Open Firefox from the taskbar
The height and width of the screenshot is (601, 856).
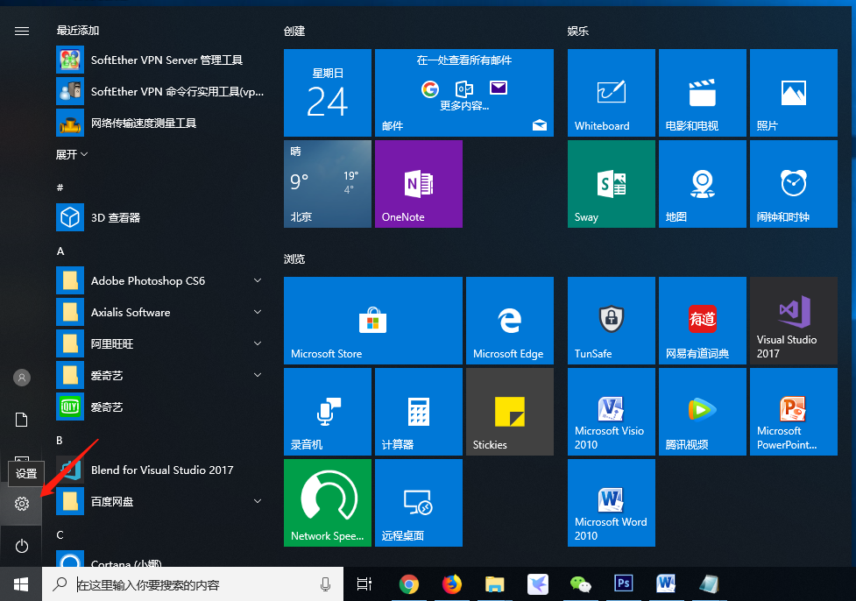pyautogui.click(x=452, y=584)
